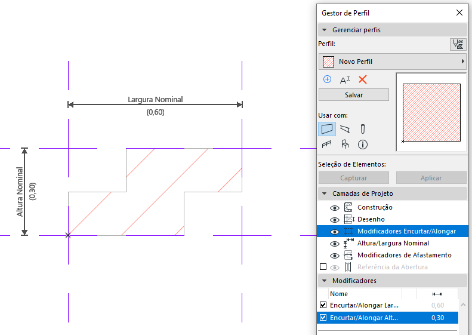Open the profile attribute manager icon beside Perfil

(458, 44)
